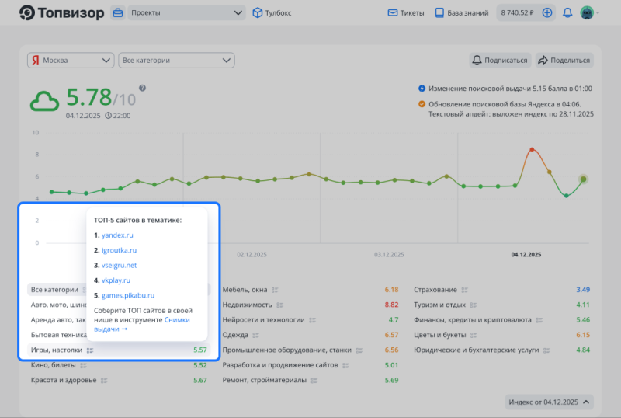
Task: Open the igroutka.ru link in the popup
Action: click(x=119, y=250)
